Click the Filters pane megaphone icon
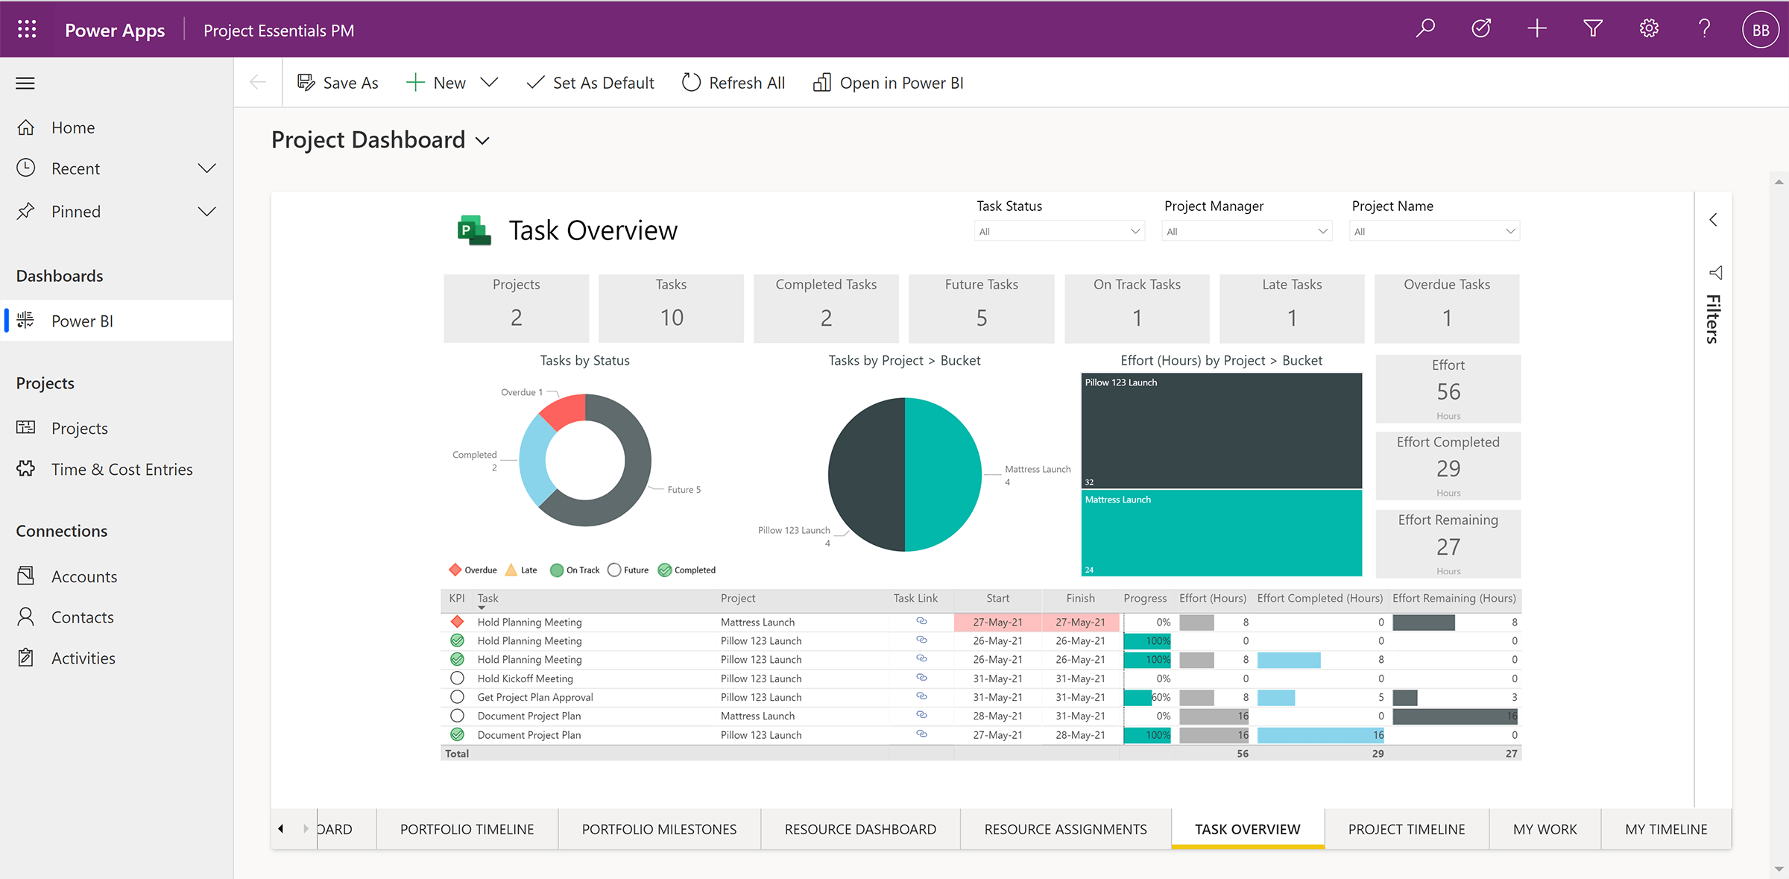 [1715, 273]
